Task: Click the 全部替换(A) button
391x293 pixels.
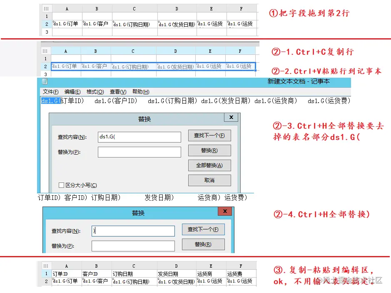Action: (209, 165)
